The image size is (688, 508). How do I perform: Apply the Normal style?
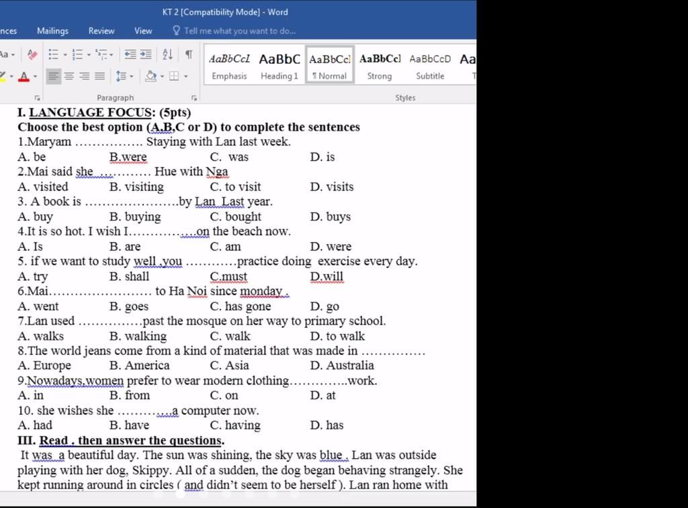pyautogui.click(x=329, y=65)
